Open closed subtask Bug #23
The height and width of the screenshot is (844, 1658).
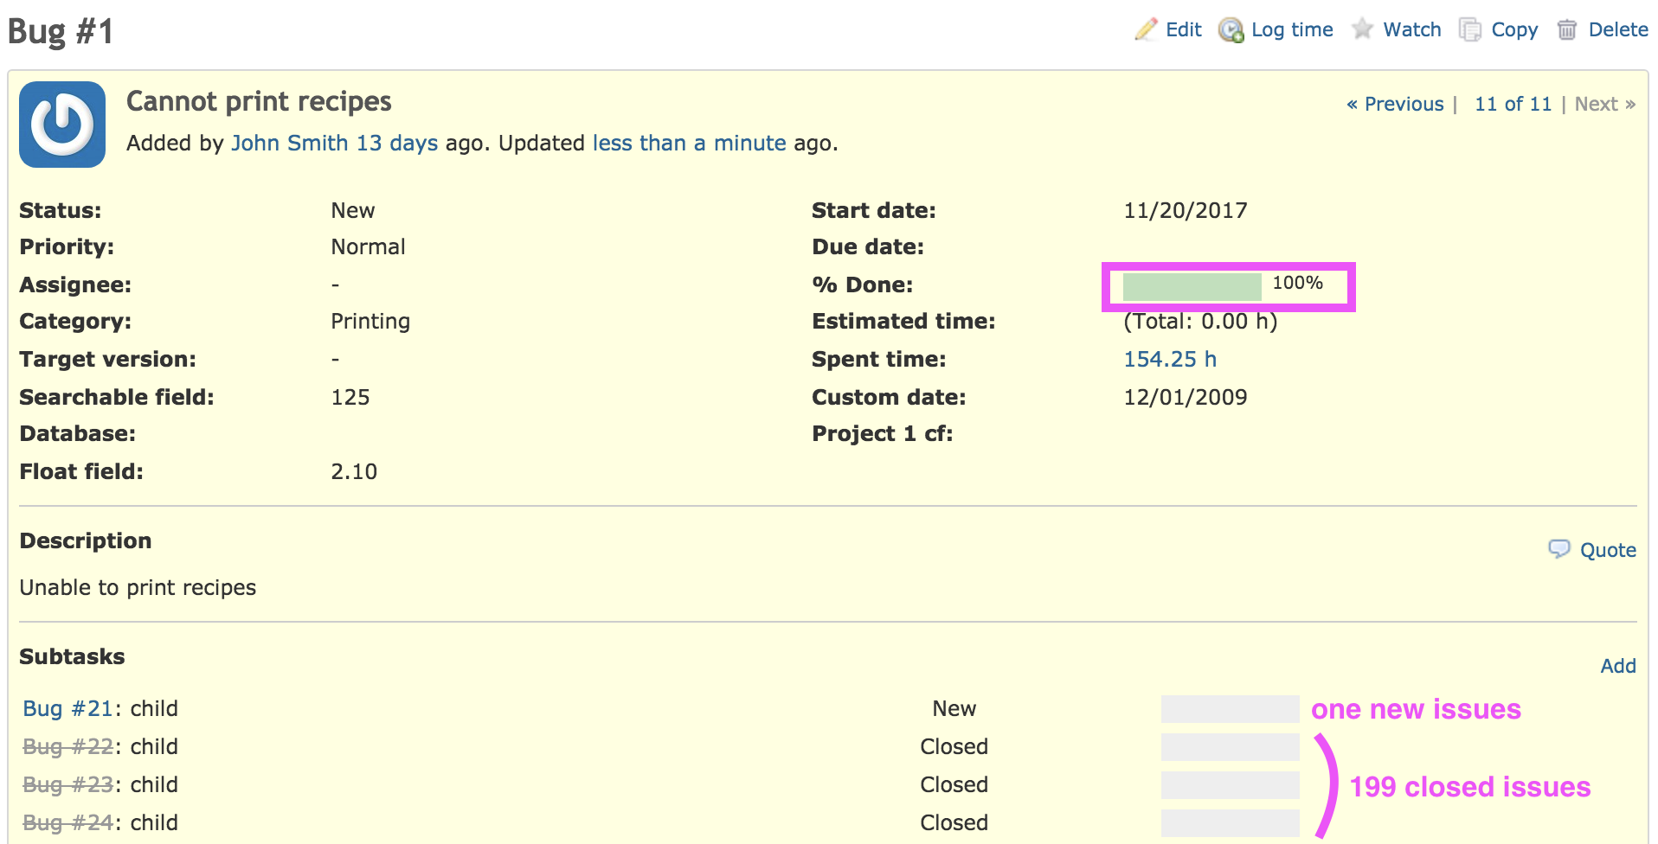(x=67, y=784)
